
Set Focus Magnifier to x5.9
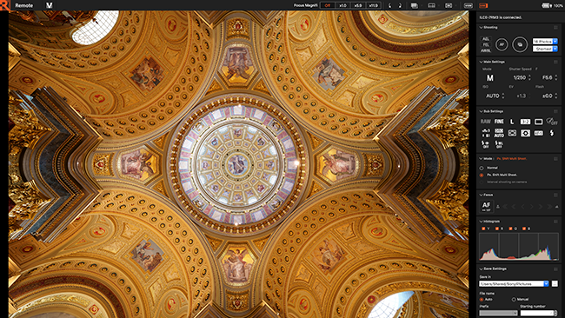click(358, 5)
